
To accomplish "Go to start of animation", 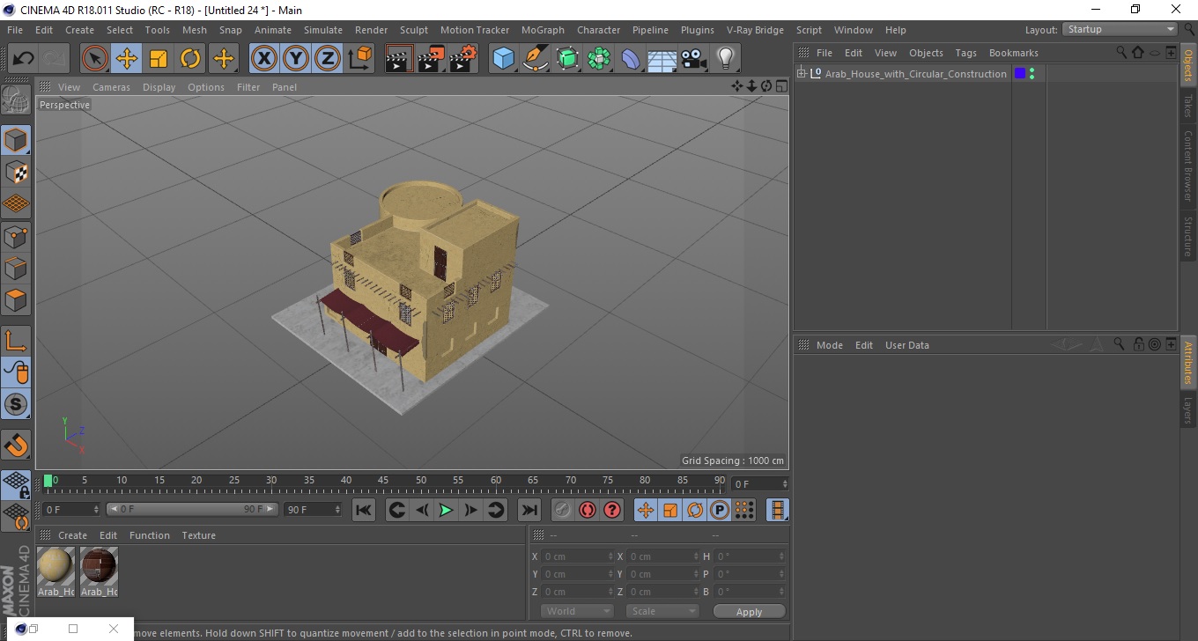I will click(x=364, y=510).
